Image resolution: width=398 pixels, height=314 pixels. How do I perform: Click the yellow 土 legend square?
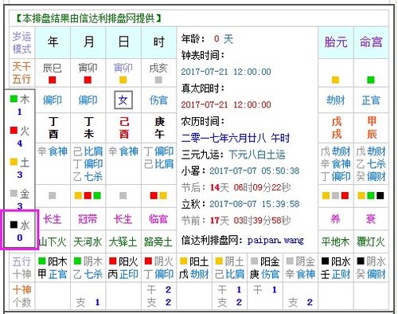14,162
